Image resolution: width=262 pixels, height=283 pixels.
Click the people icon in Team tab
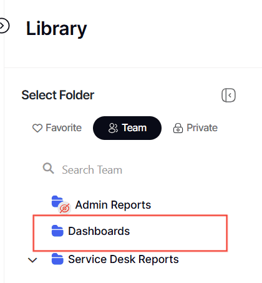pos(113,128)
